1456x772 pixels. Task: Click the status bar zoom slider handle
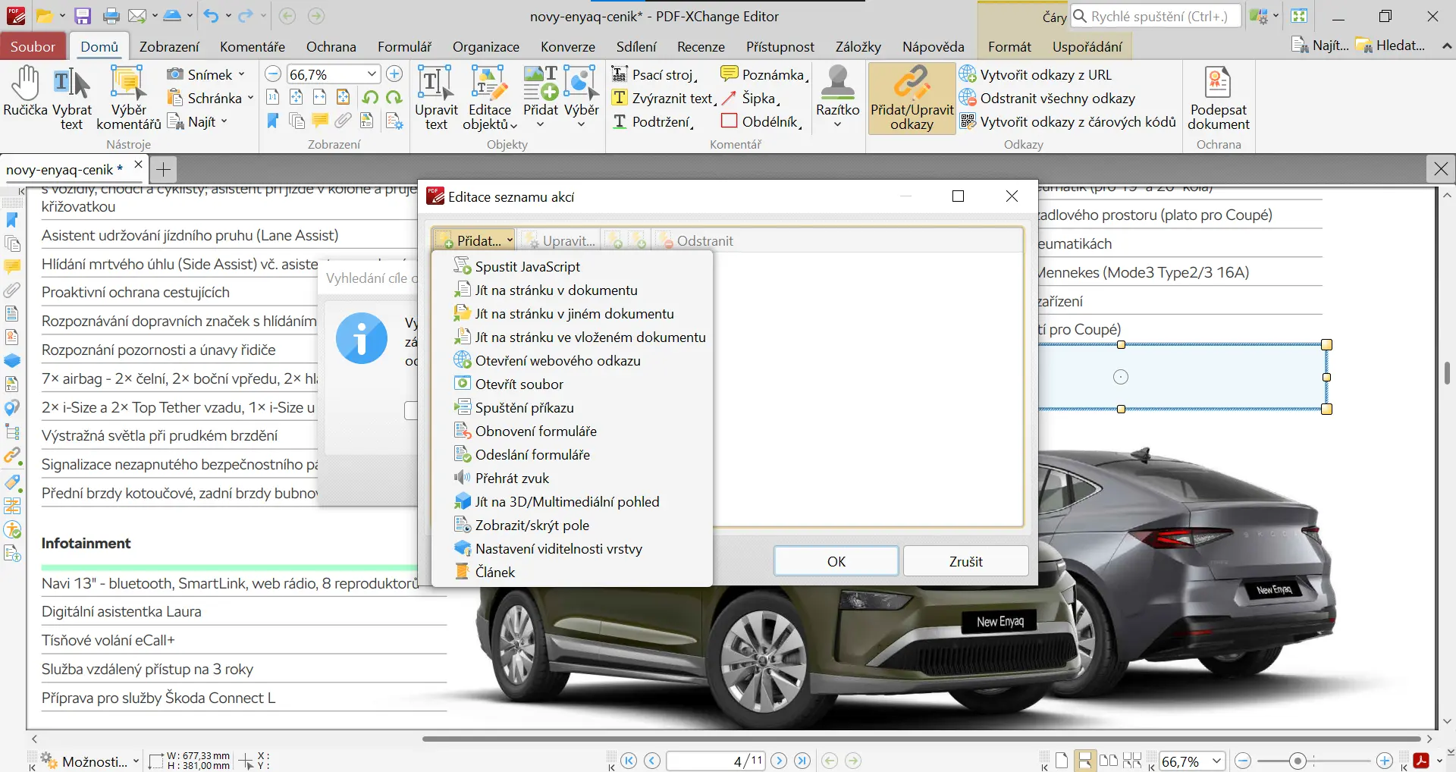(1298, 761)
